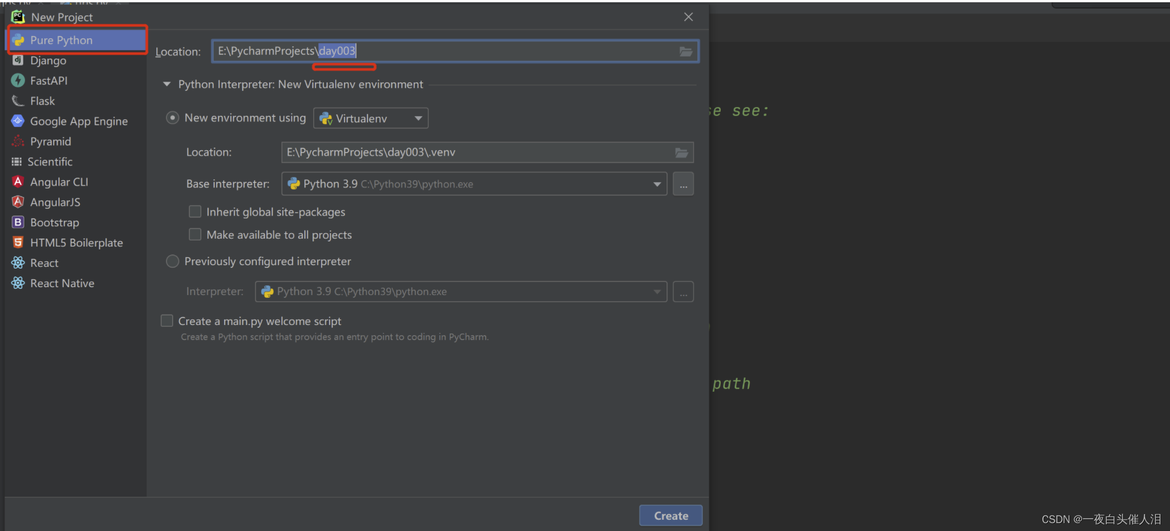The height and width of the screenshot is (531, 1170).
Task: Click ellipsis button beside Base interpreter
Action: click(x=683, y=184)
